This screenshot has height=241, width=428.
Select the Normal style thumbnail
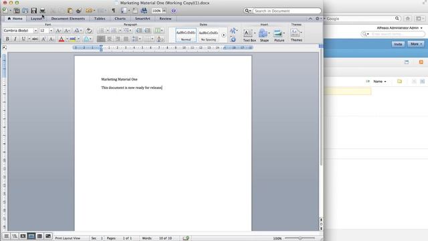pyautogui.click(x=186, y=35)
